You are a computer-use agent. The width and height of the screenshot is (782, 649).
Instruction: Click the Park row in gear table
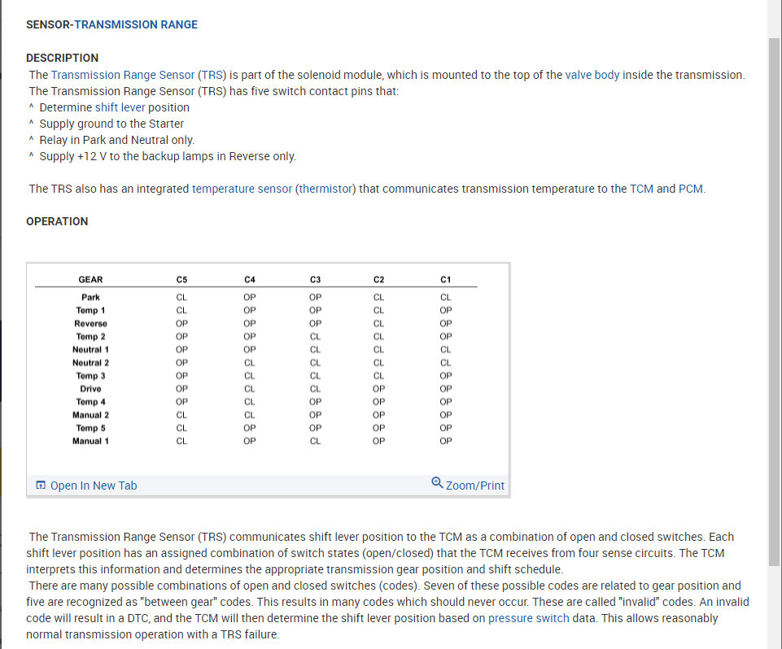point(90,298)
